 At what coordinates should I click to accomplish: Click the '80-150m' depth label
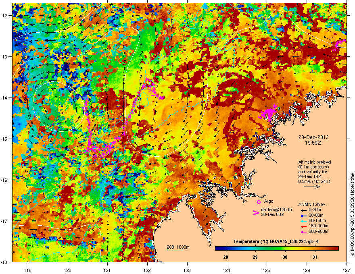pyautogui.click(x=317, y=220)
